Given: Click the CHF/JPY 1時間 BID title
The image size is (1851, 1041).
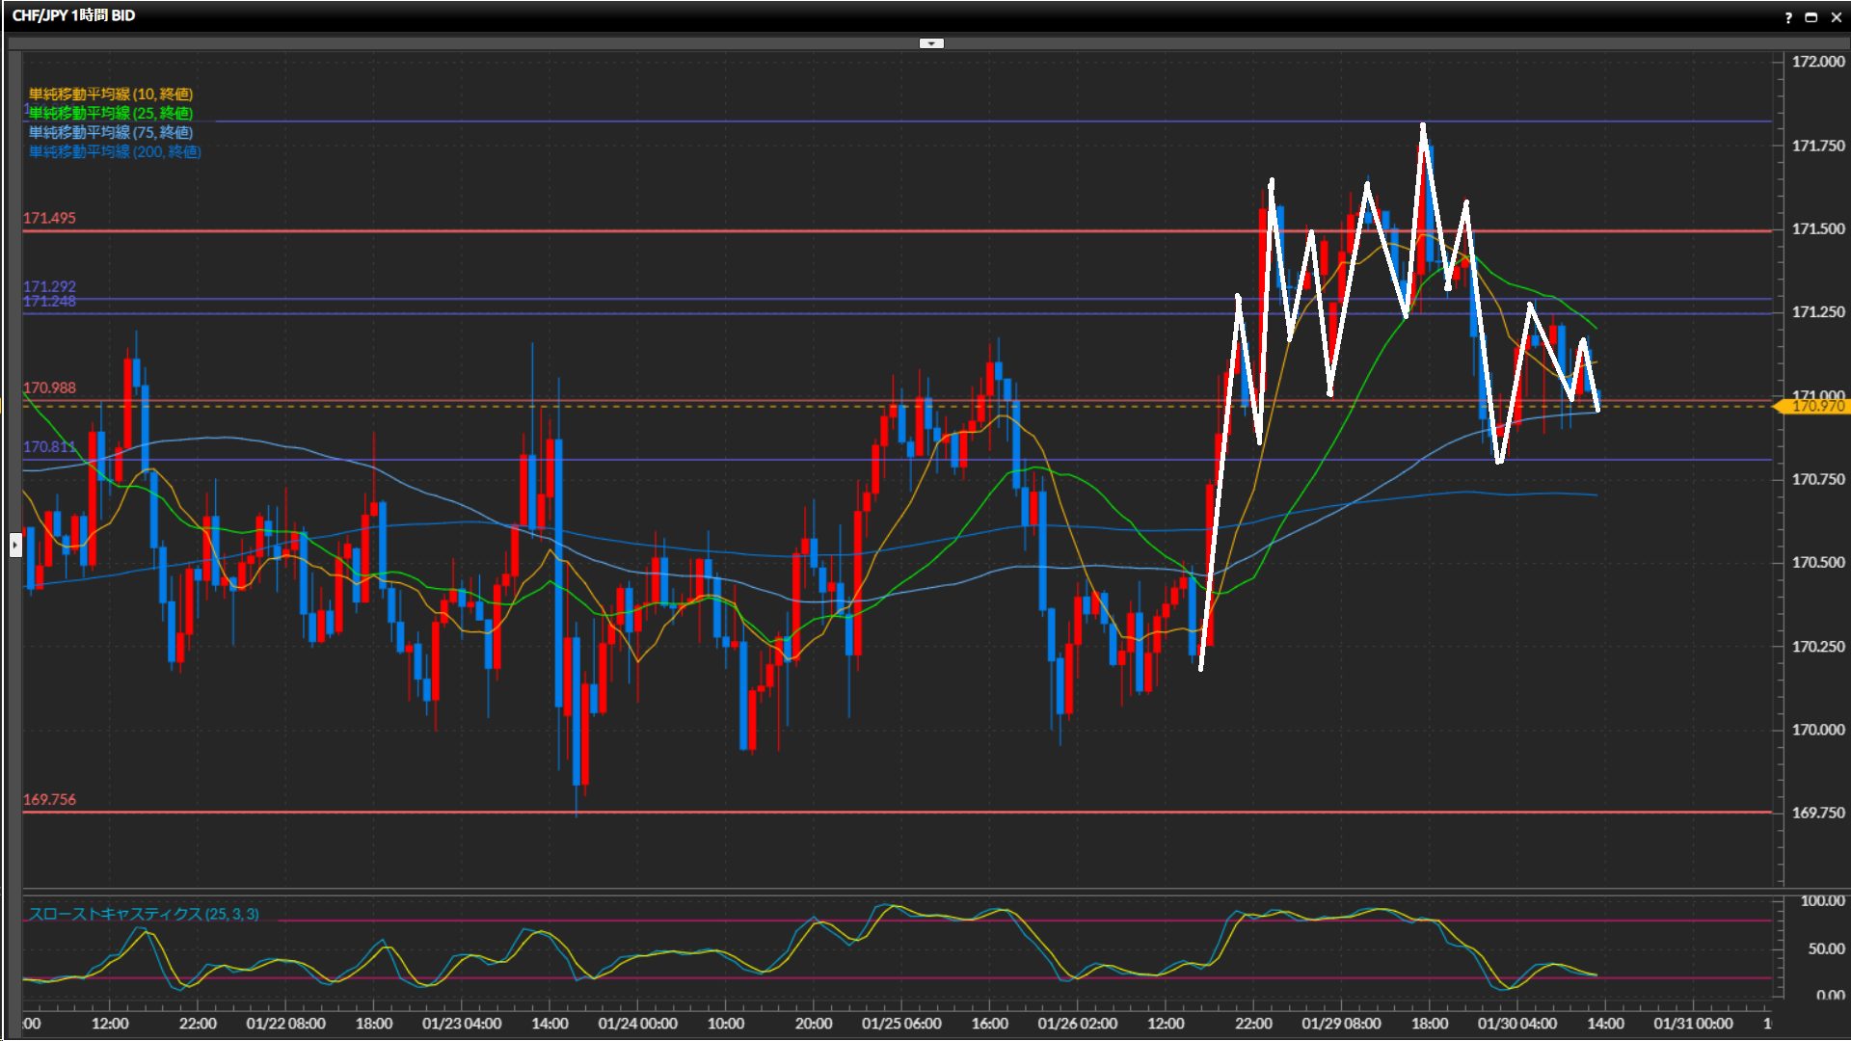Looking at the screenshot, I should pos(74,15).
